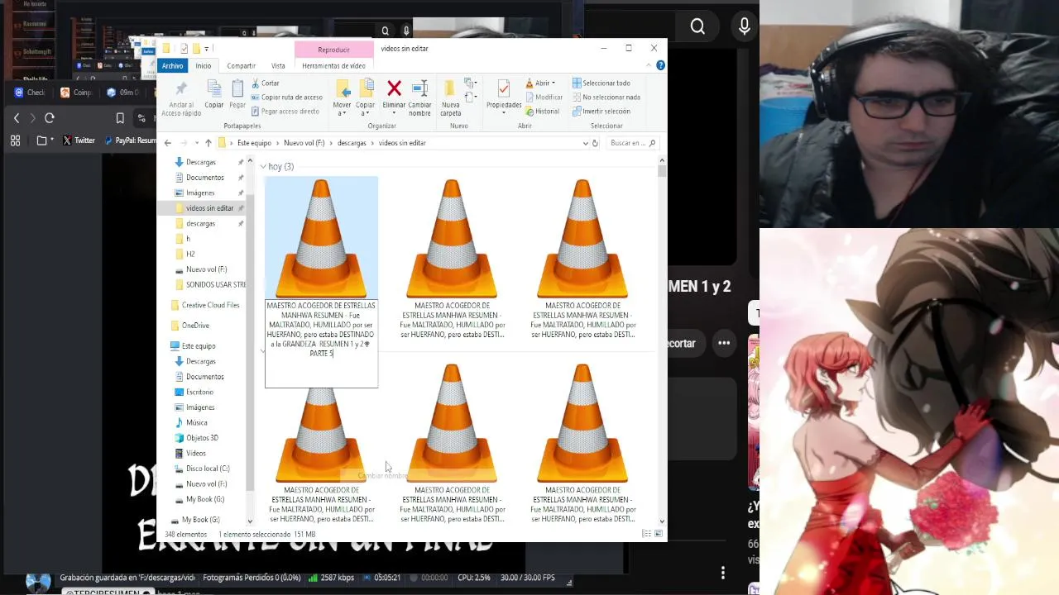Click the browser microphone voice search icon
The image size is (1059, 595).
[745, 27]
